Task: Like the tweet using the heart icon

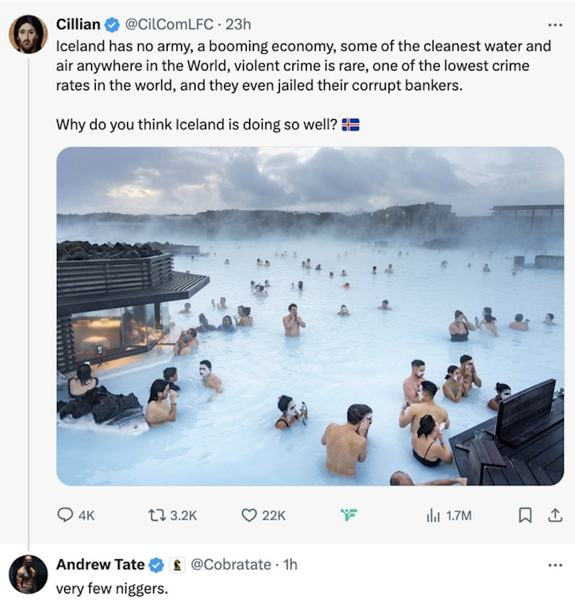Action: (249, 515)
